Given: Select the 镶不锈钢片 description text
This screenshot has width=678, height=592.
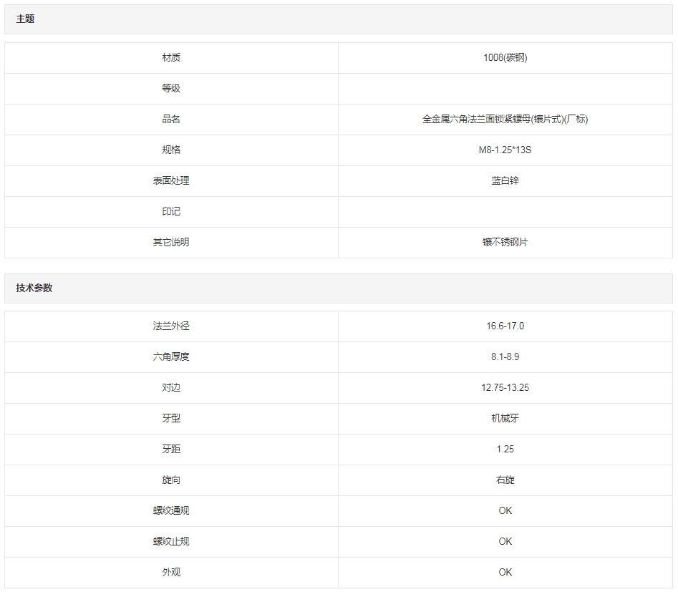Looking at the screenshot, I should 505,243.
